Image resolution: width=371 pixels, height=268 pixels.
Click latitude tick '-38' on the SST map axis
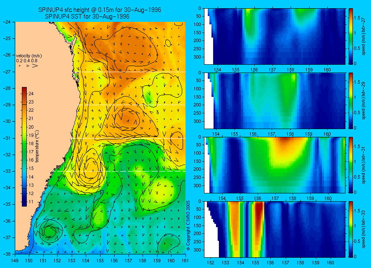point(6,254)
